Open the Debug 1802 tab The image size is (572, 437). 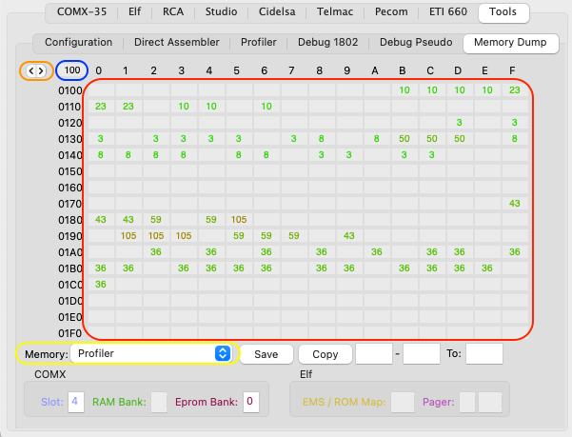point(327,42)
